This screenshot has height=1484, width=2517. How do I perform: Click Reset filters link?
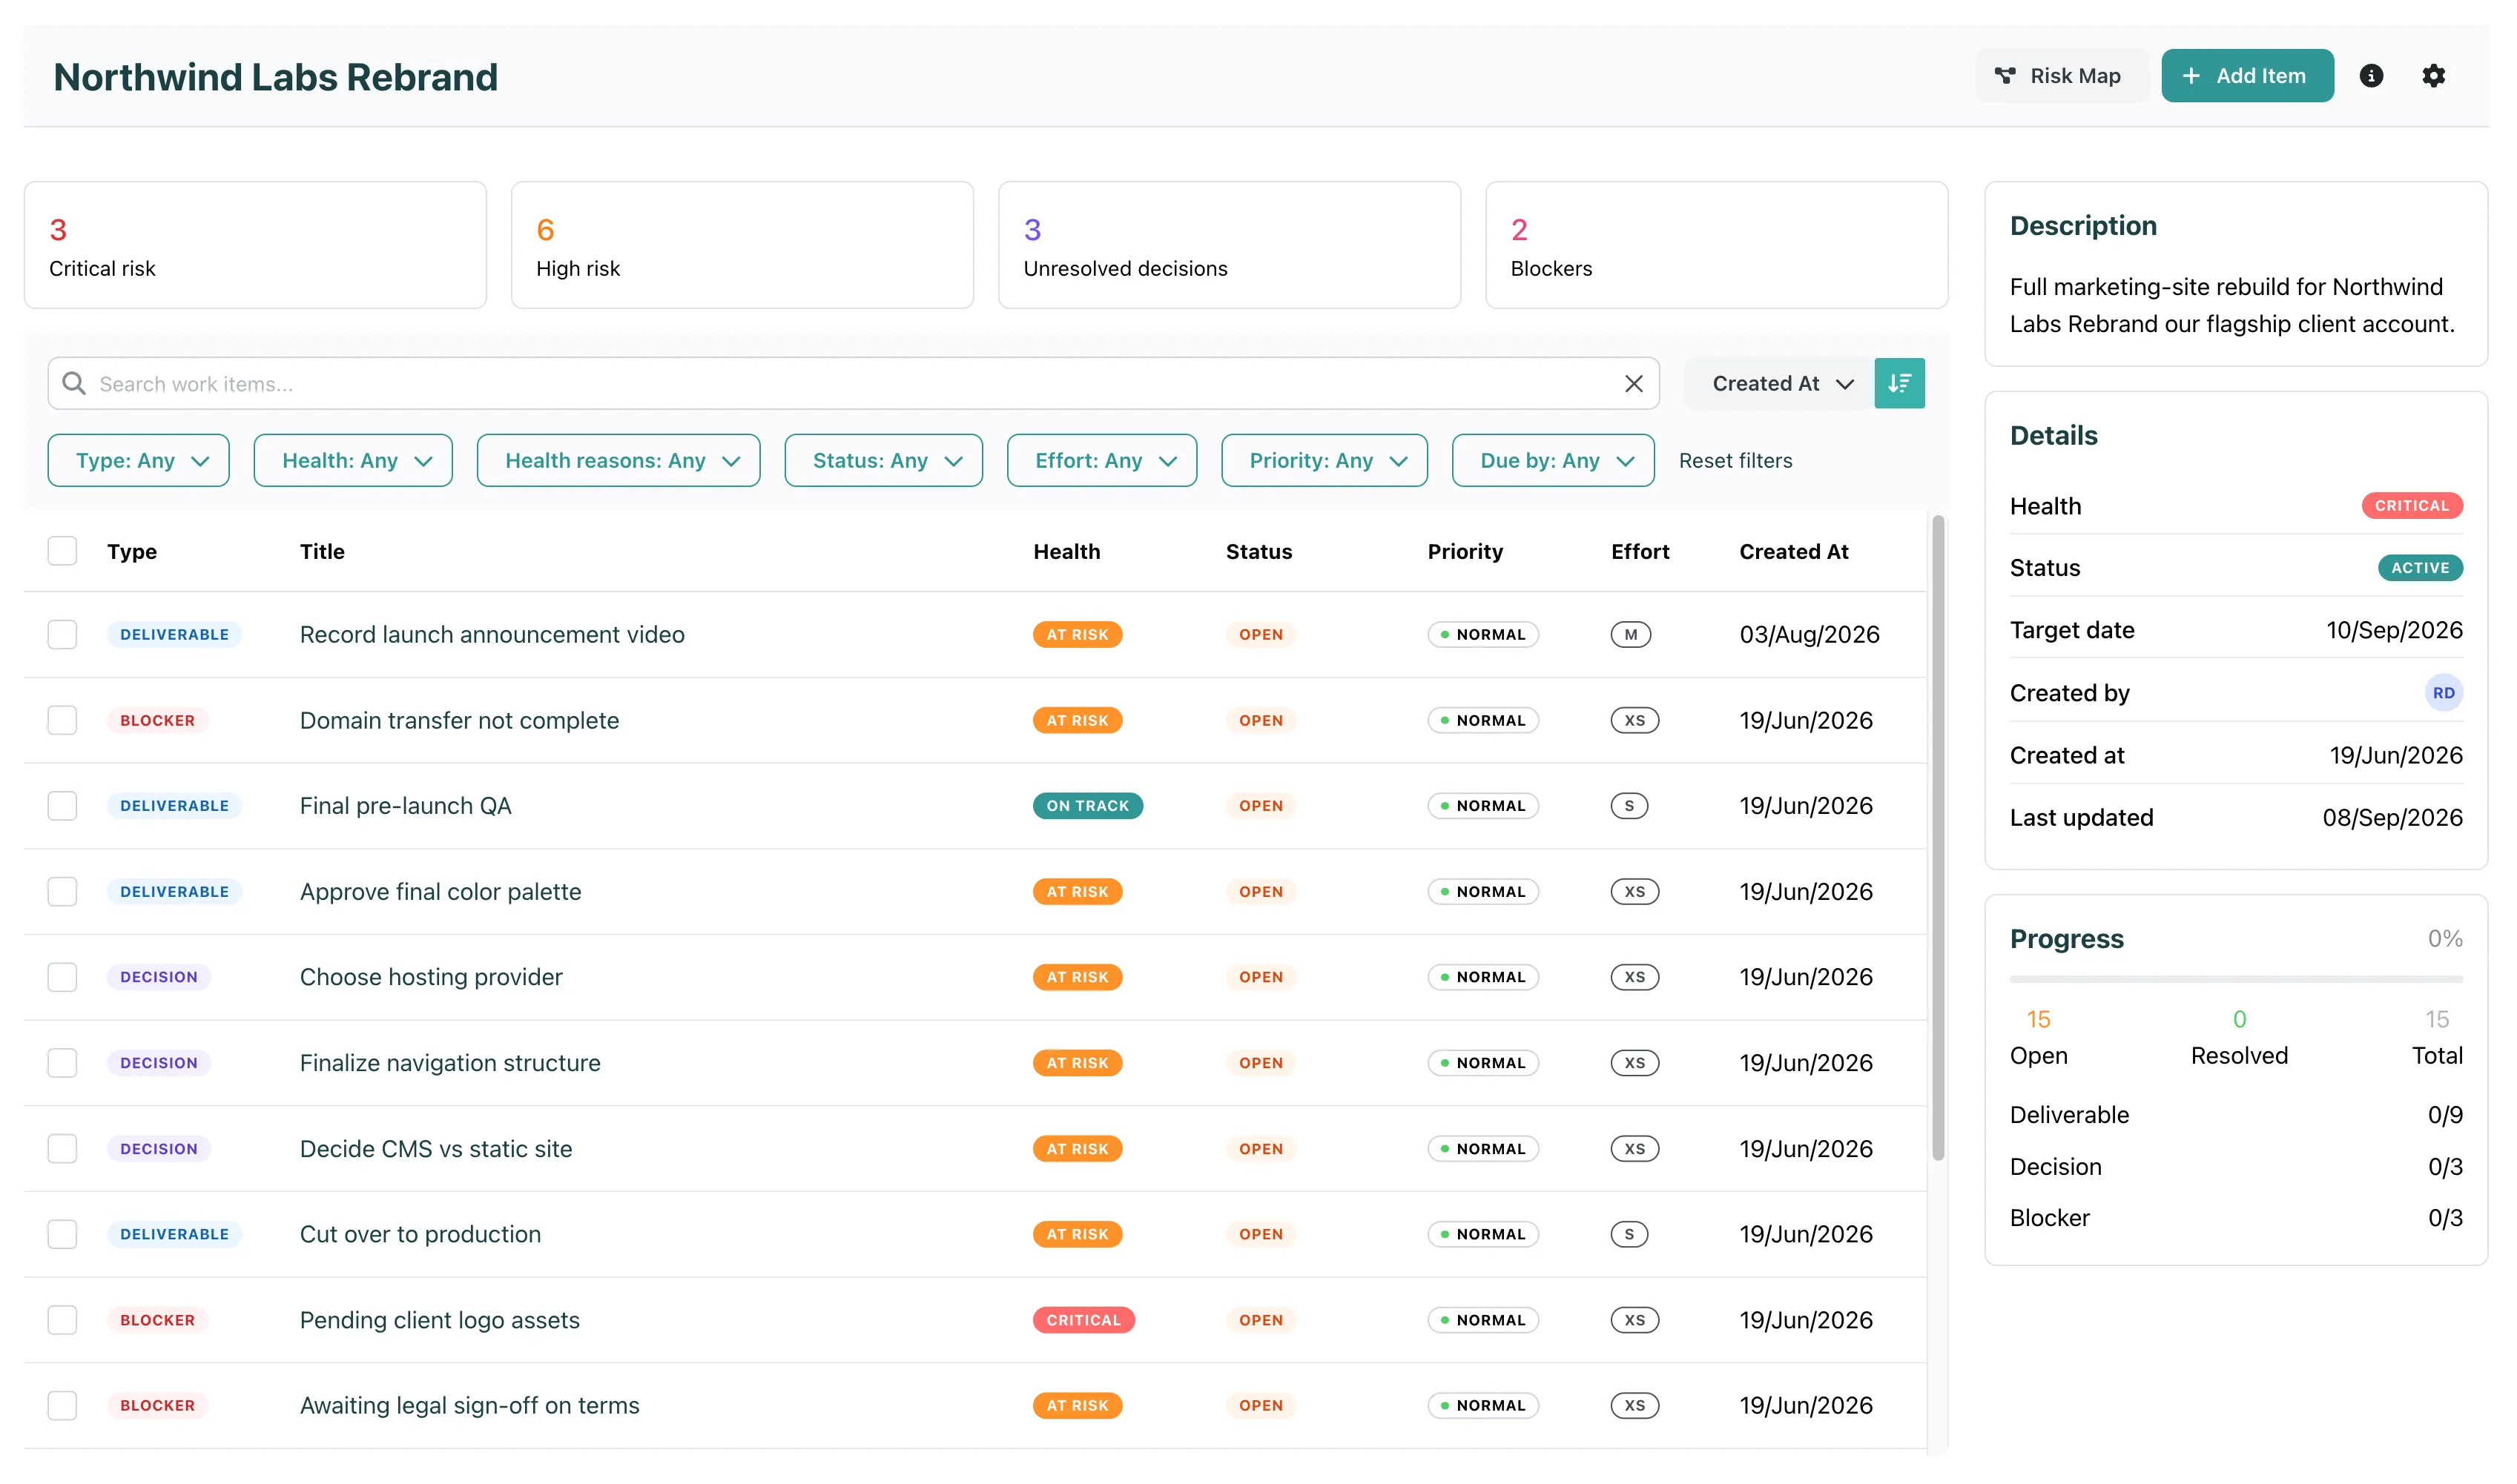[x=1735, y=461]
